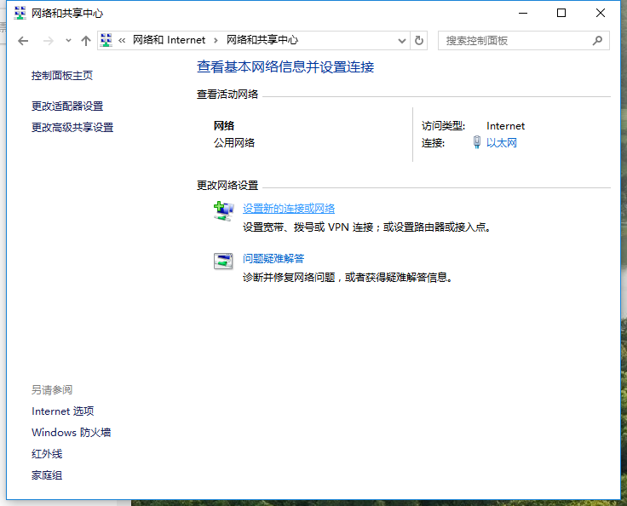Open 更改适配器设置
This screenshot has width=627, height=506.
[x=67, y=106]
